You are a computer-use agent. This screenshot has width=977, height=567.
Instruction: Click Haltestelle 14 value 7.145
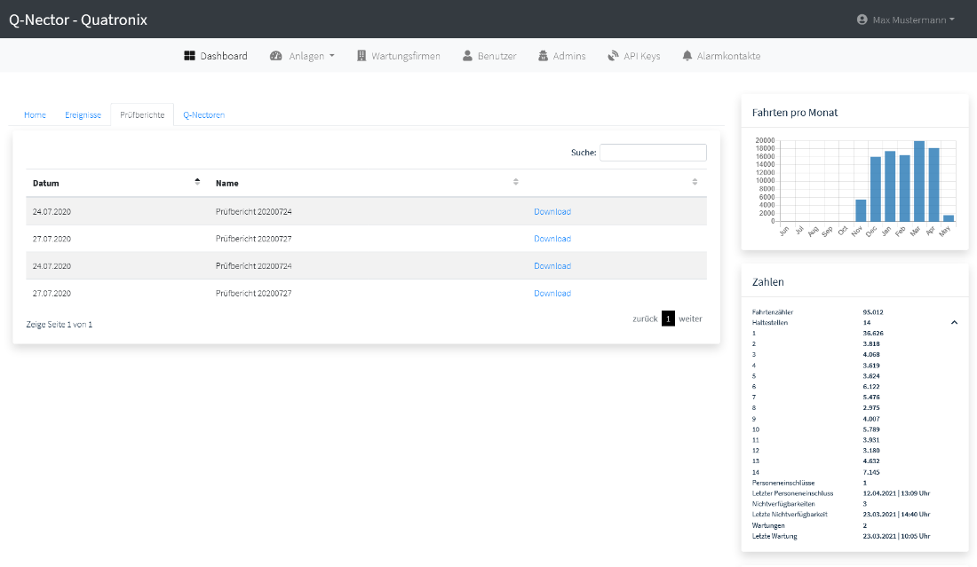click(x=871, y=472)
